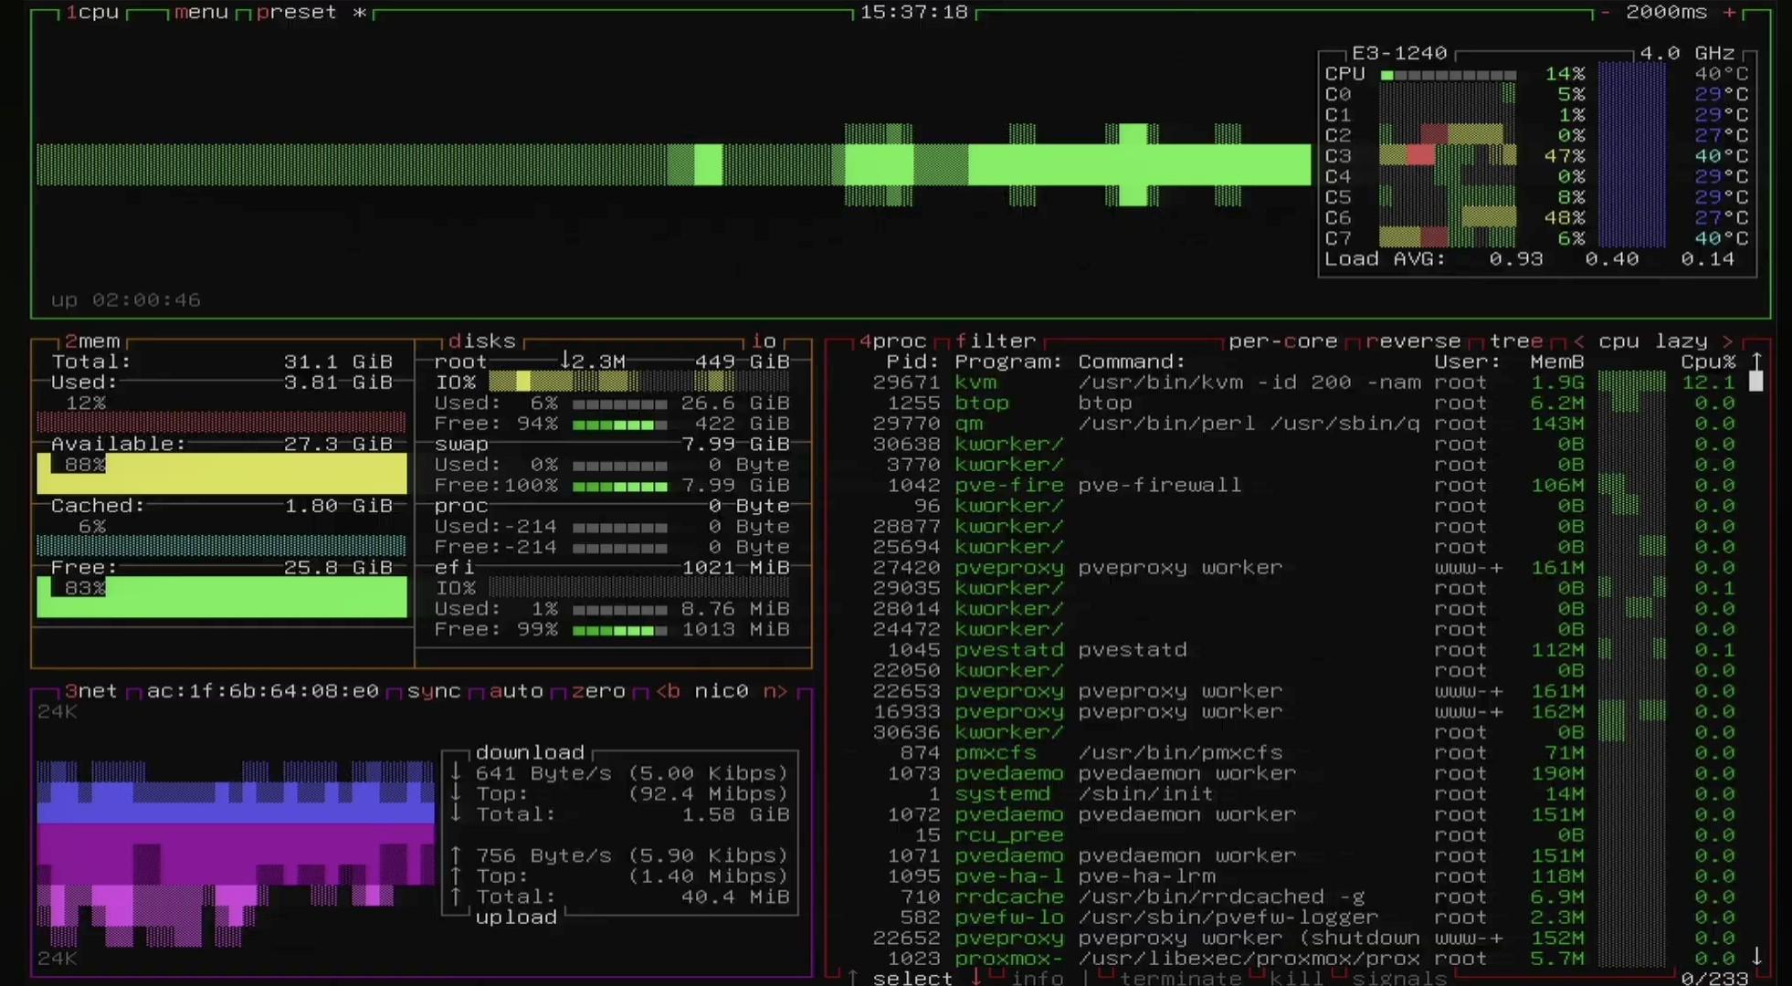Toggle reverse sorting of processes
This screenshot has width=1792, height=986.
pos(1412,341)
